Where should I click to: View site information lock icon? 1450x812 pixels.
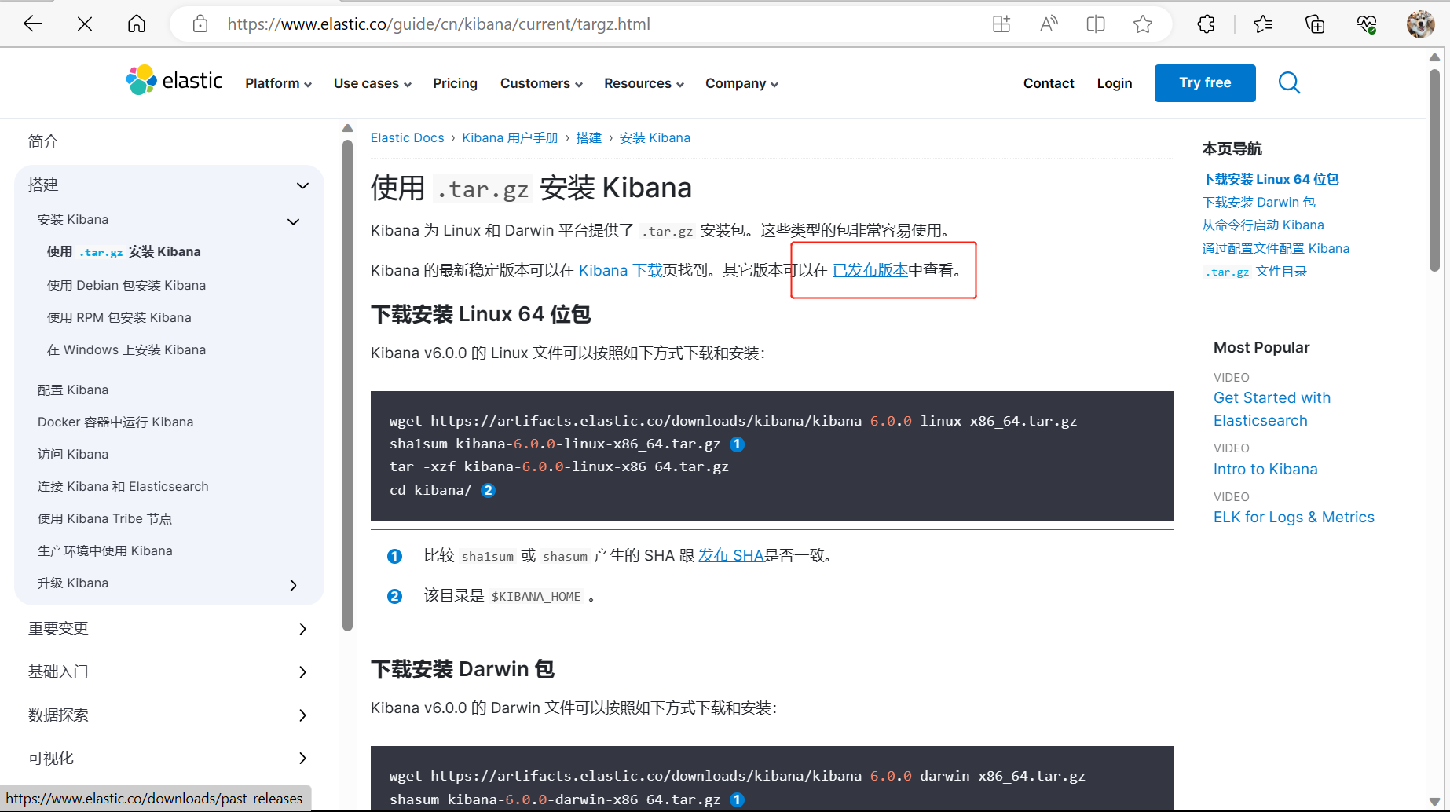point(200,24)
